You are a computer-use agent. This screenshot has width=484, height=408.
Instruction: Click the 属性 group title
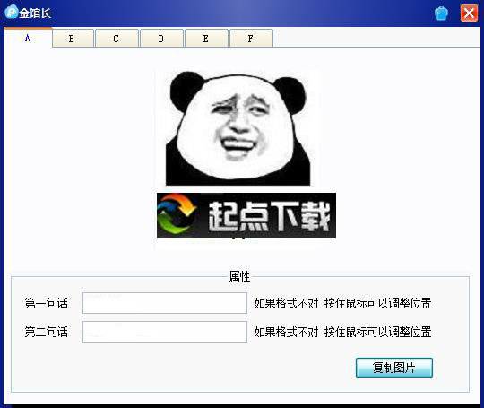tap(239, 276)
